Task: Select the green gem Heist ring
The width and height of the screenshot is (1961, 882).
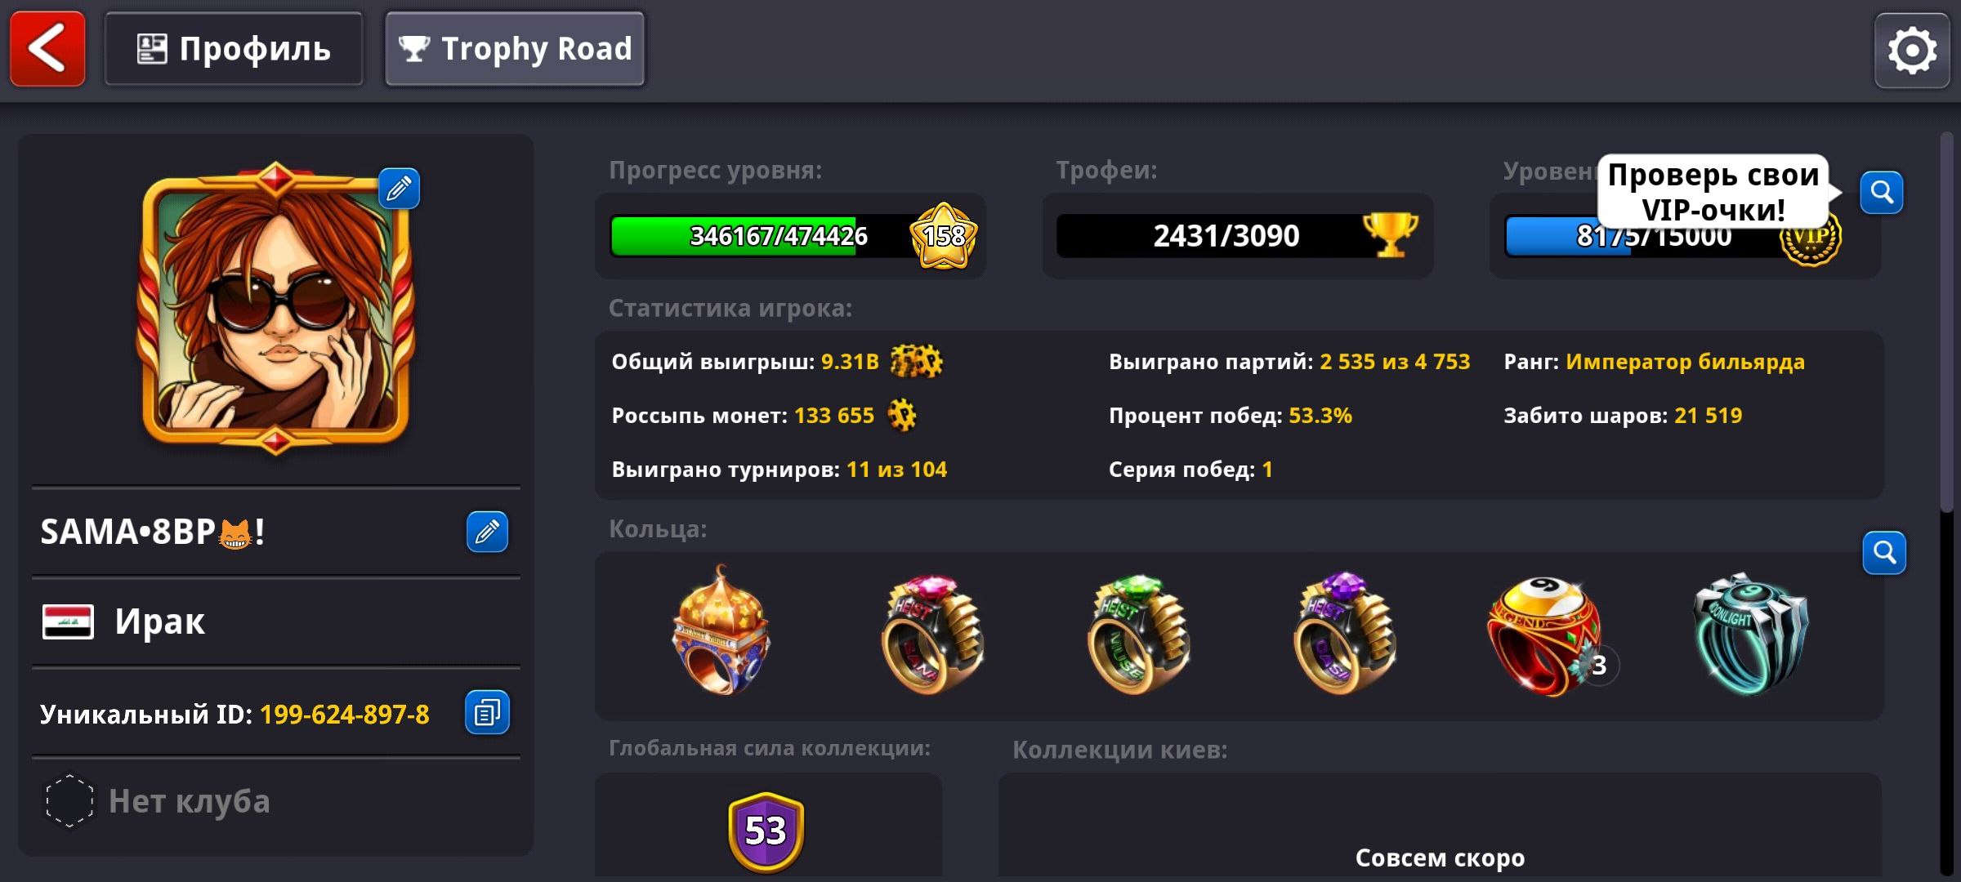Action: click(x=1139, y=634)
